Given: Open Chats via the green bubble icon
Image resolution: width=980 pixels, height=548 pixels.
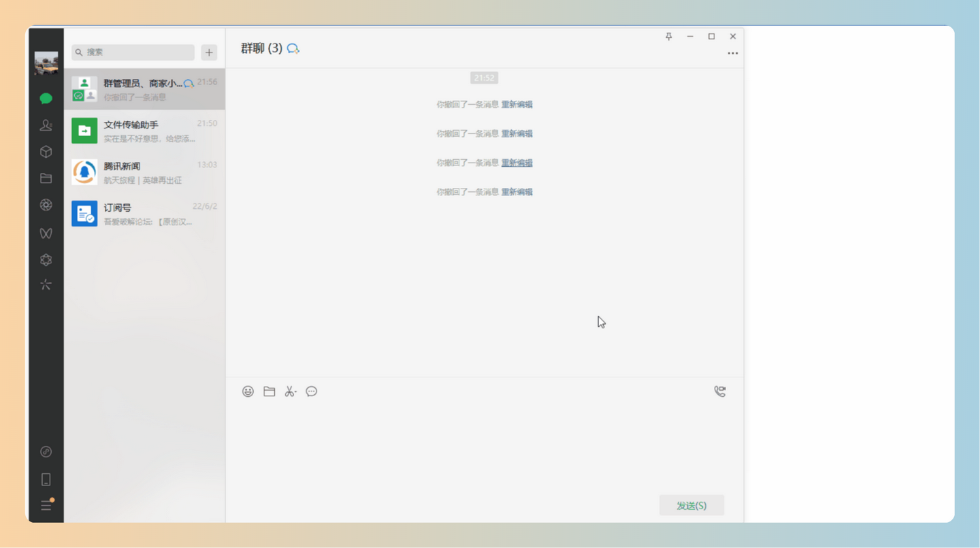Looking at the screenshot, I should coord(46,99).
